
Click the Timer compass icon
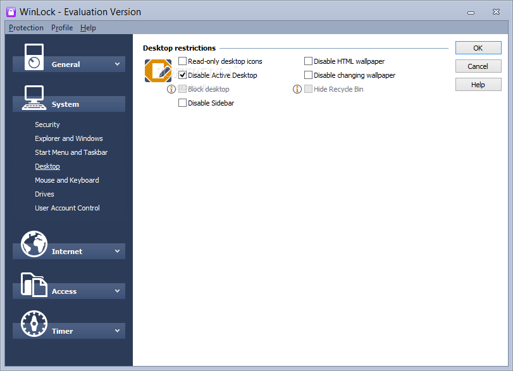(34, 324)
